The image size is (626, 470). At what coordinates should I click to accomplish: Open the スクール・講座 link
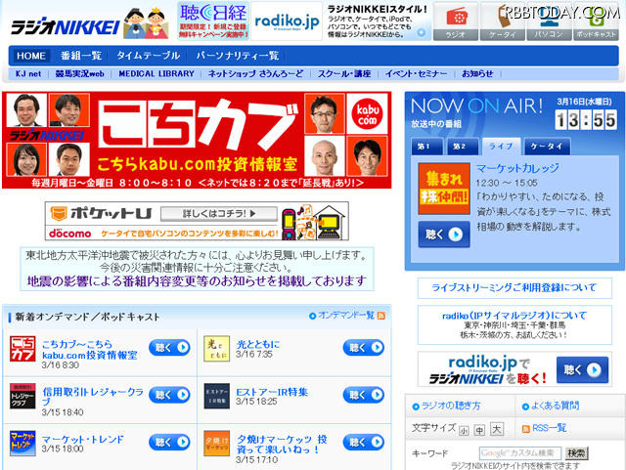pyautogui.click(x=344, y=74)
